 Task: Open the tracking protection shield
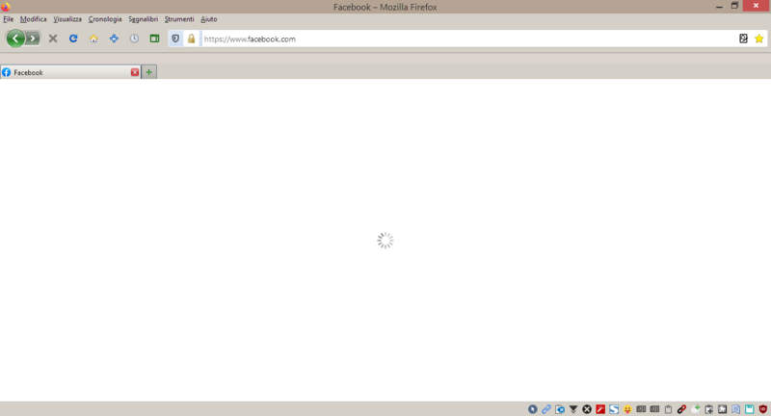[x=175, y=39]
